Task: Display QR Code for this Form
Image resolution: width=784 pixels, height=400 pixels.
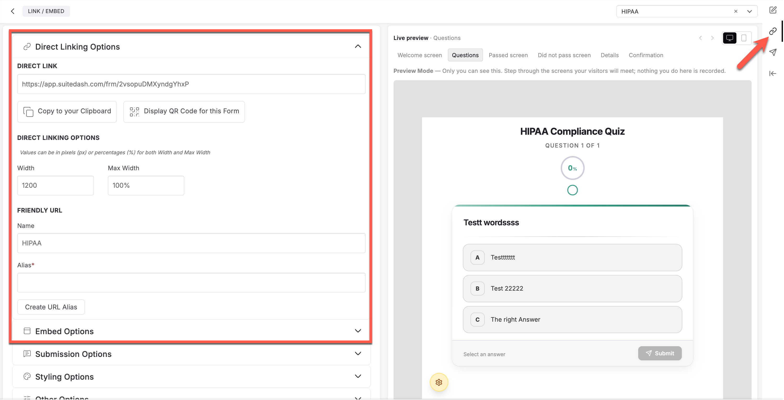Action: [184, 112]
